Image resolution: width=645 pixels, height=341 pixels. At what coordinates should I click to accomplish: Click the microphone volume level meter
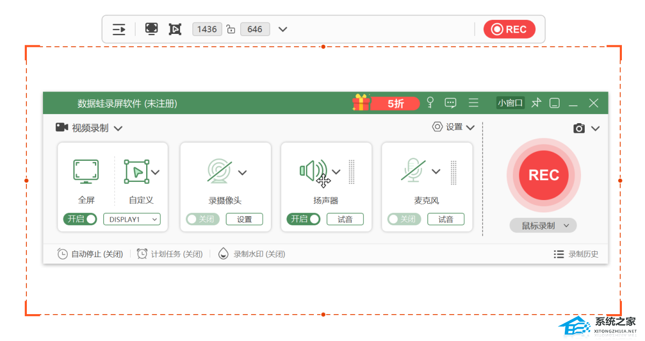tap(453, 172)
